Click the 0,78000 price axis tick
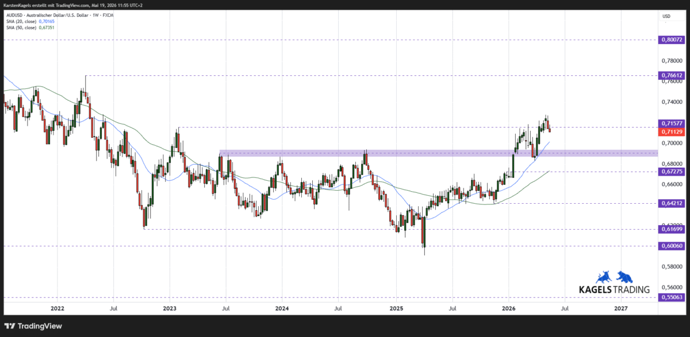Viewport: 690px width, 337px height. point(672,61)
